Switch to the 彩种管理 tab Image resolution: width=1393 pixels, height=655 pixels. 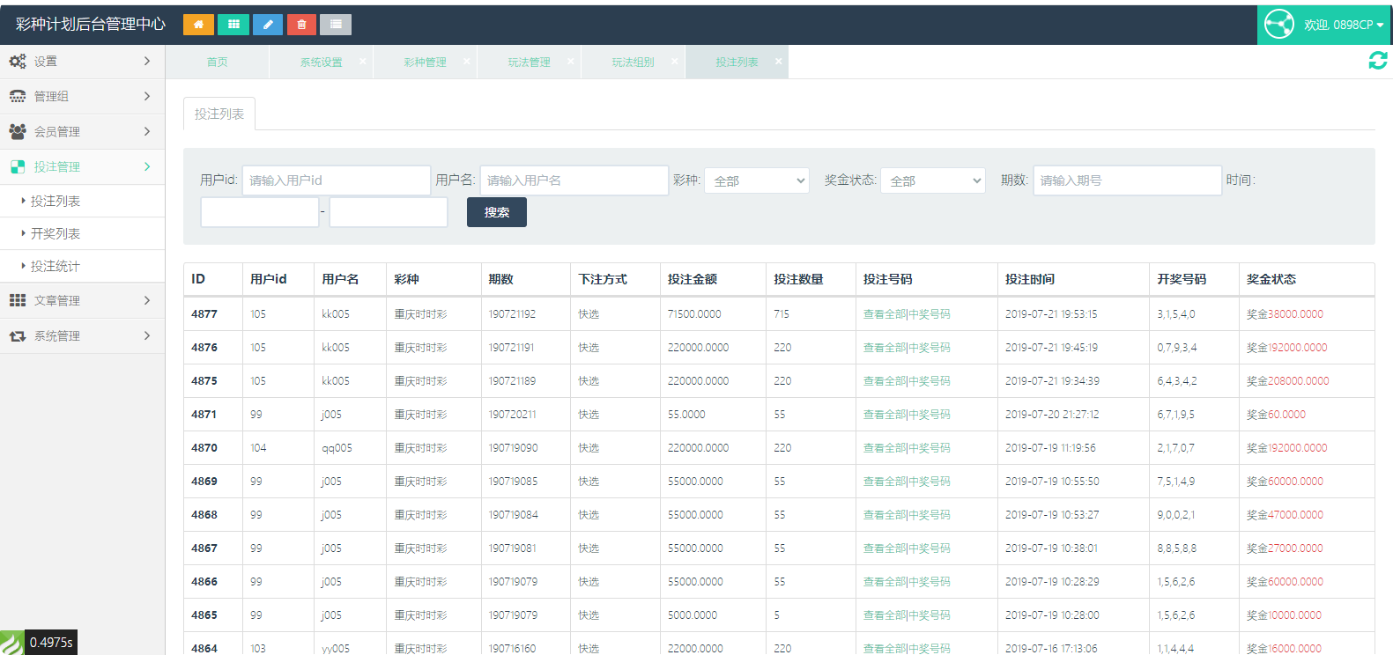425,63
